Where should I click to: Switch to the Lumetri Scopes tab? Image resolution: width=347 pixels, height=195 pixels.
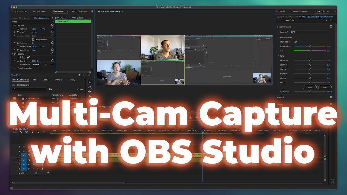coord(40,11)
